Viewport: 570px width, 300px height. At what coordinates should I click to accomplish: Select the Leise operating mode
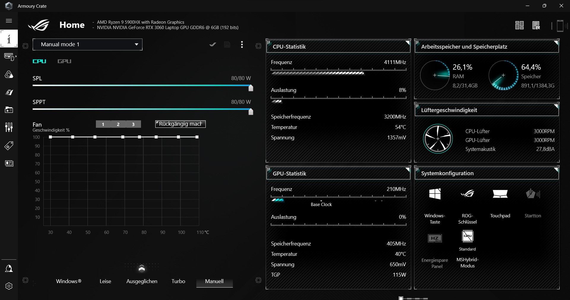tap(105, 281)
